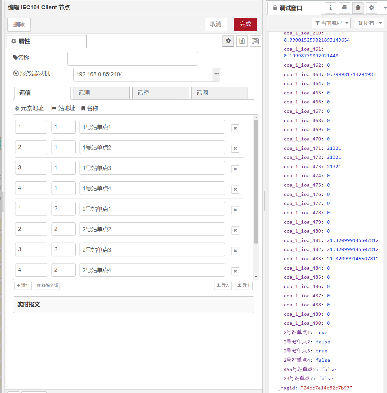Open the 所有 delete-messages dropdown
Screen dimensions: 387x393
point(369,23)
